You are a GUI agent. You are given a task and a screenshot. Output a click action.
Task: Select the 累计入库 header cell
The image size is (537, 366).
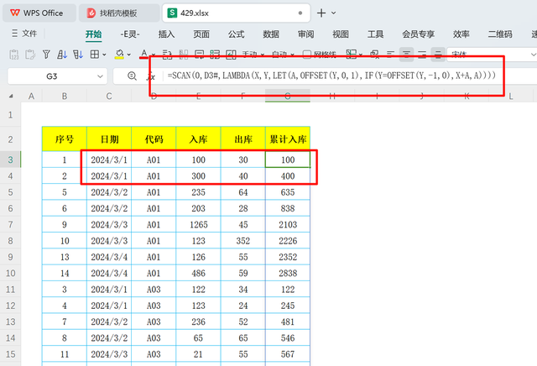point(288,139)
